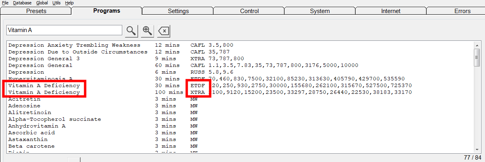485x162 pixels.
Task: Click the scrollbar up arrow
Action: point(477,44)
